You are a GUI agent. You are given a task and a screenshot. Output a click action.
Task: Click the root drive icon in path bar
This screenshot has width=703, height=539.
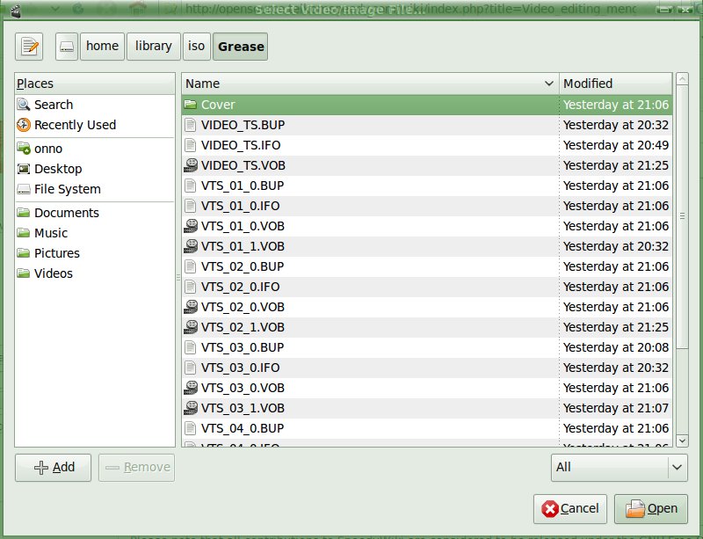[67, 47]
